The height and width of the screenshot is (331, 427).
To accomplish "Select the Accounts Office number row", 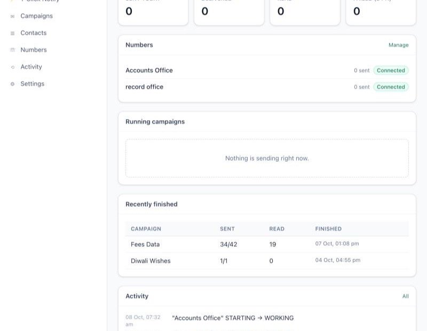I will [x=267, y=70].
